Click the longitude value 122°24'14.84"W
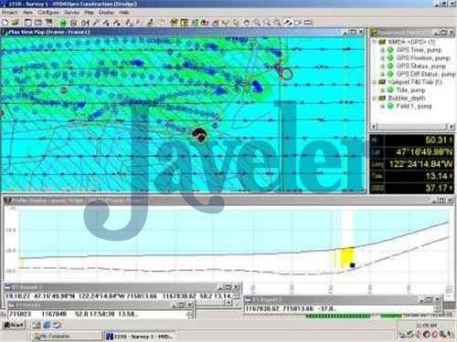Viewport: 457px width, 342px height. coord(420,164)
